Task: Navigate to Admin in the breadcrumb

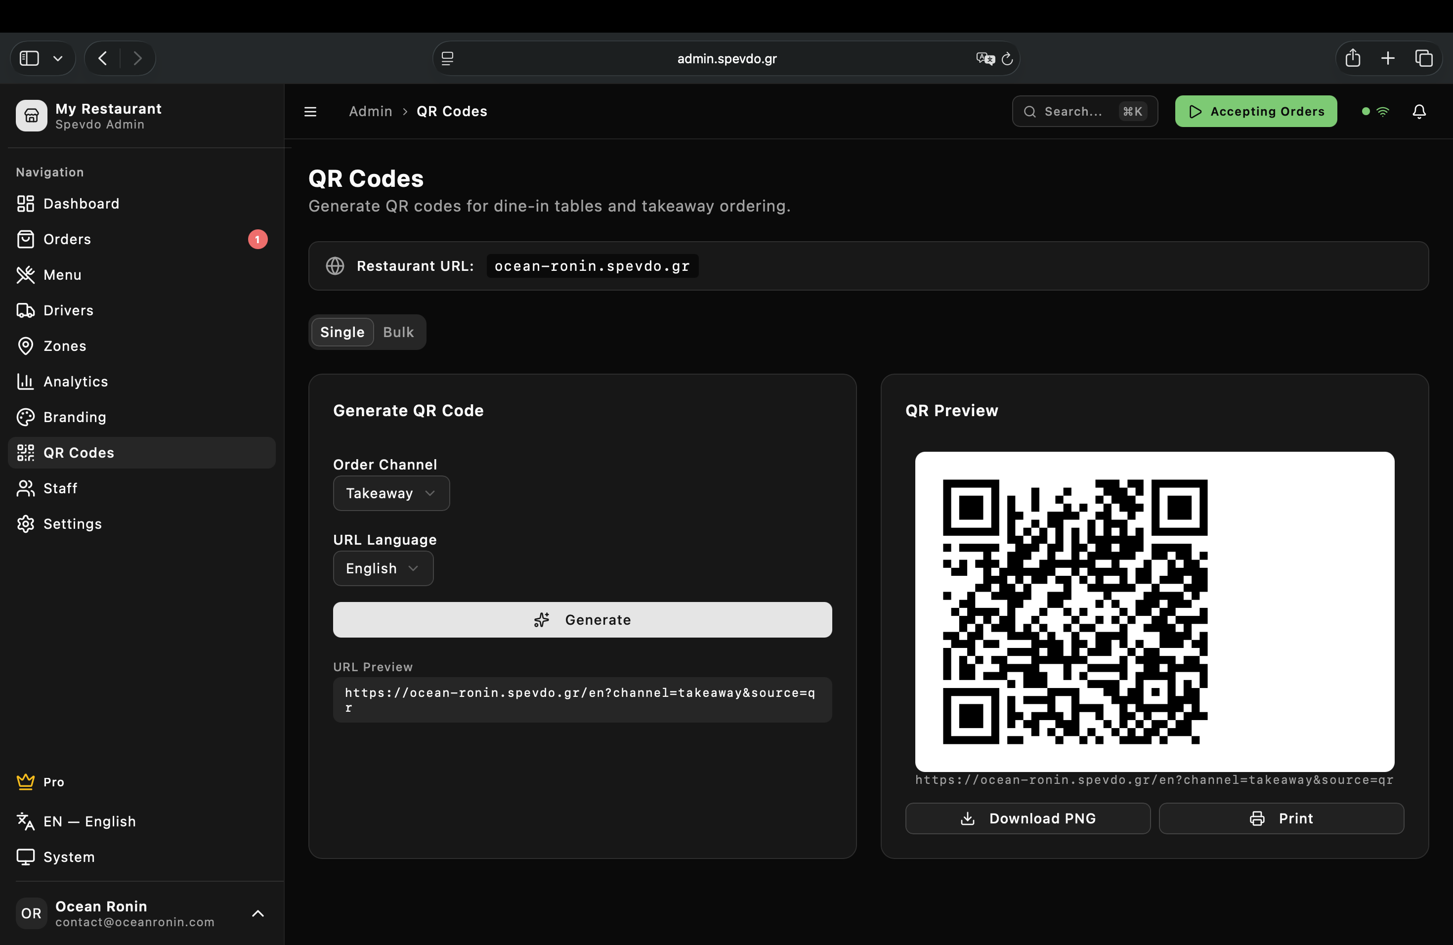Action: (370, 111)
